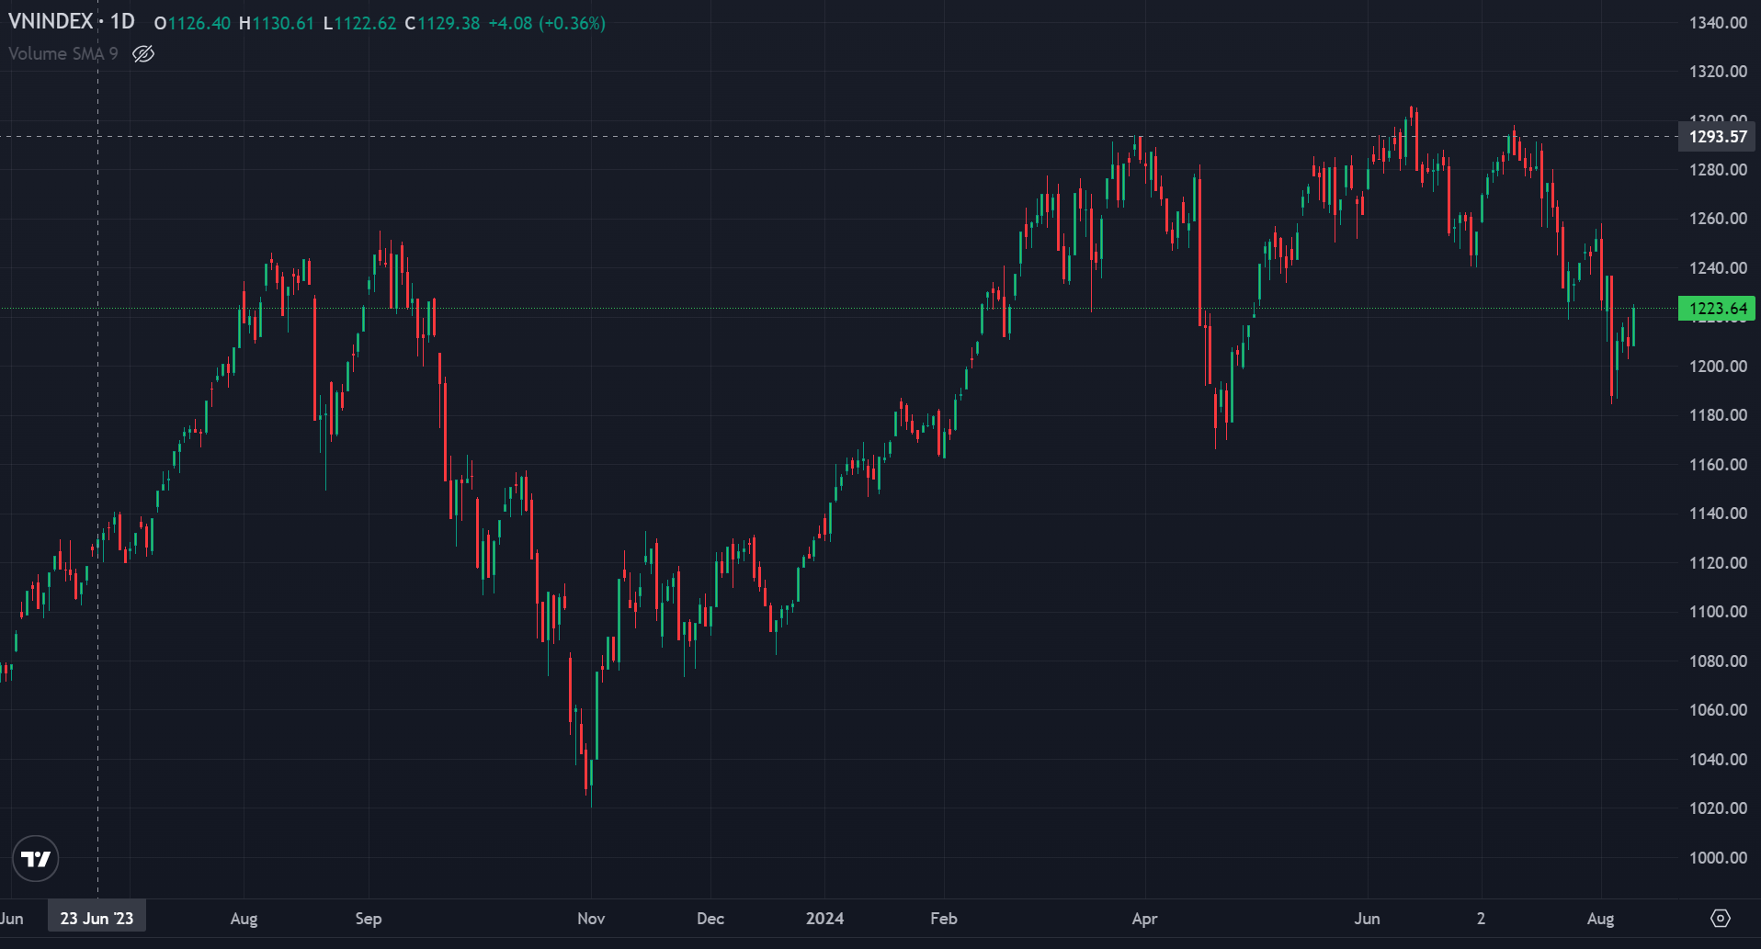Click the 1D interval label in the legend
Viewport: 1761px width, 949px height.
[x=122, y=22]
